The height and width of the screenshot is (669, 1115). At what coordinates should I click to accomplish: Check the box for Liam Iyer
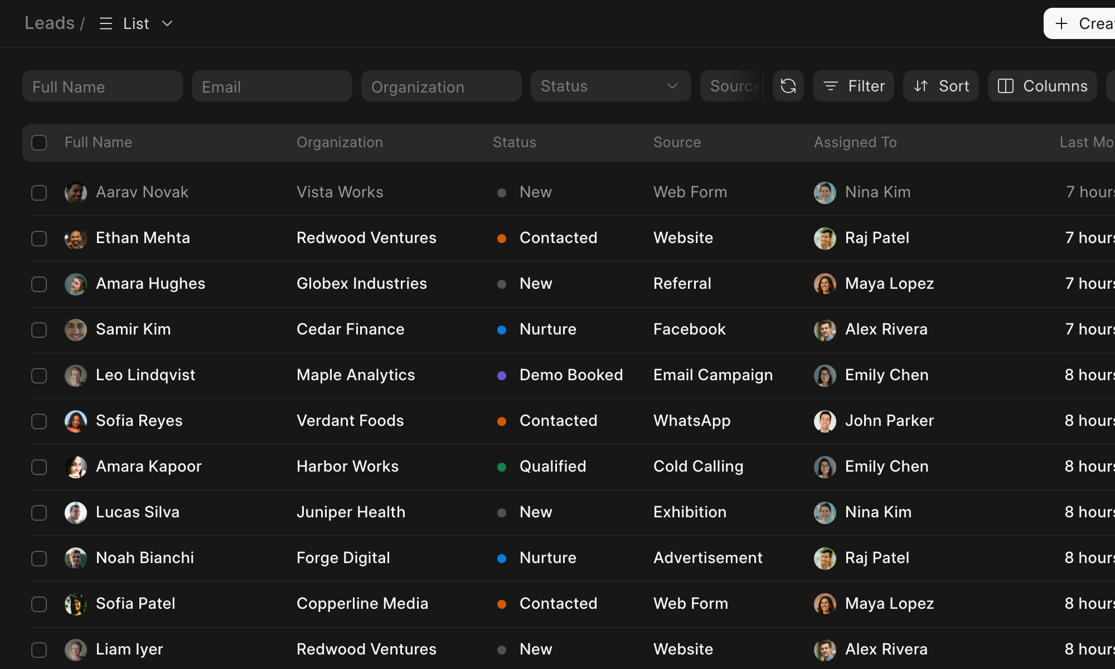point(39,650)
